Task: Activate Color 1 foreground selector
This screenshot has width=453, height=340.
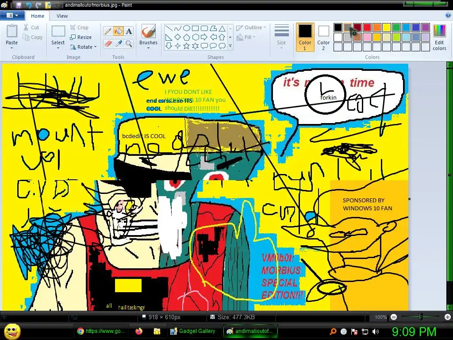Action: [305, 38]
